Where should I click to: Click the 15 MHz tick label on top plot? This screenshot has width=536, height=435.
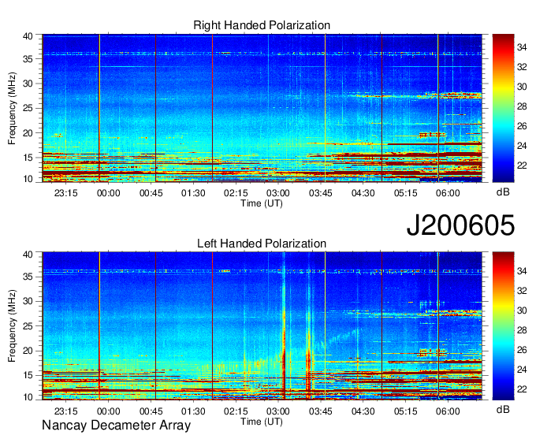(x=28, y=158)
